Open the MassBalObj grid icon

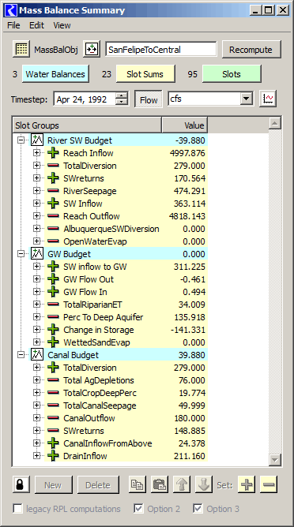[x=21, y=50]
